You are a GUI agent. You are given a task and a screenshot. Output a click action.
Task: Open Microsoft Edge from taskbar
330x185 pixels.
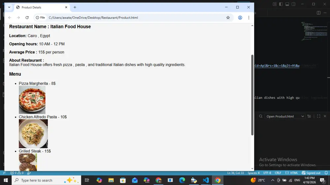182,180
